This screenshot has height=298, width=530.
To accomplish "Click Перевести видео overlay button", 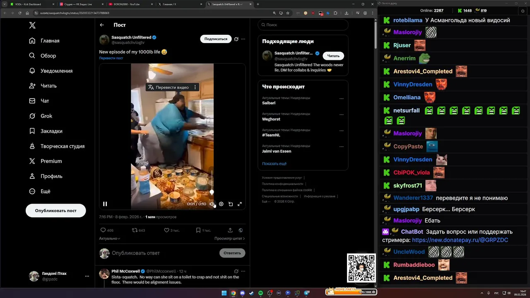I will pyautogui.click(x=168, y=87).
